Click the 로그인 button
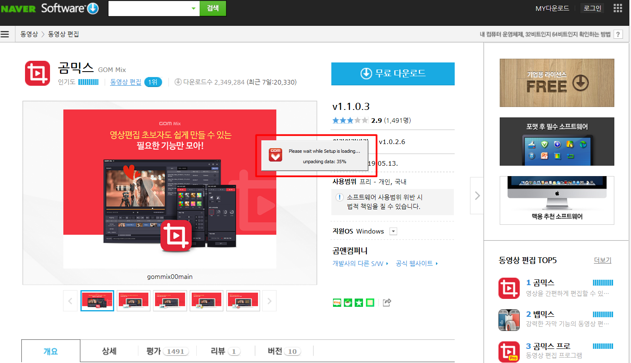 click(x=592, y=8)
